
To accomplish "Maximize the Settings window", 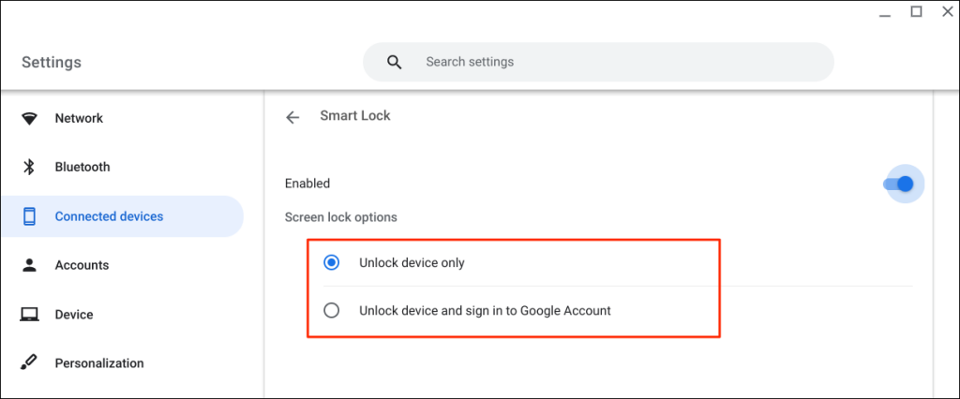I will pos(916,12).
